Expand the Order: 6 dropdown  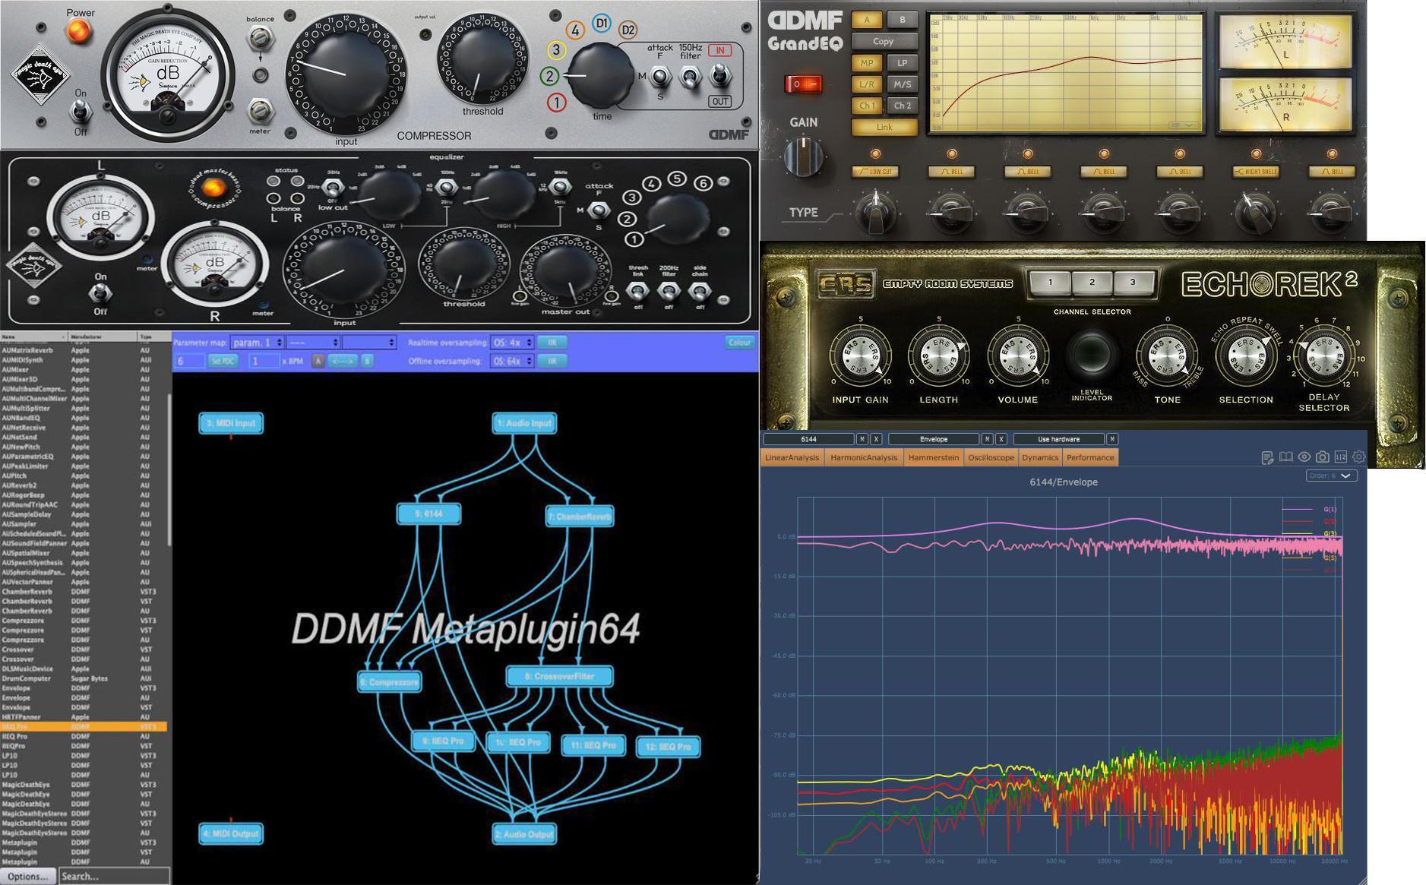pos(1331,476)
